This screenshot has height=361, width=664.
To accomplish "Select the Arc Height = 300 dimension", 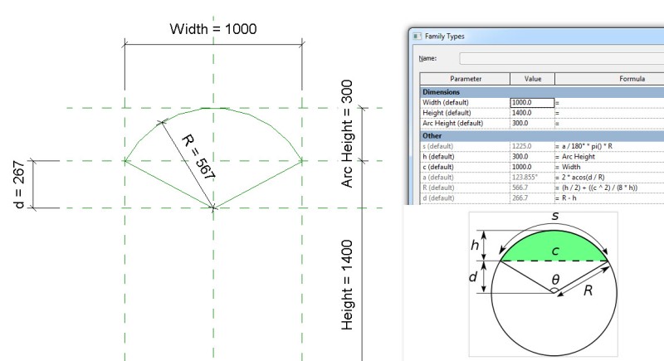I will (x=348, y=133).
